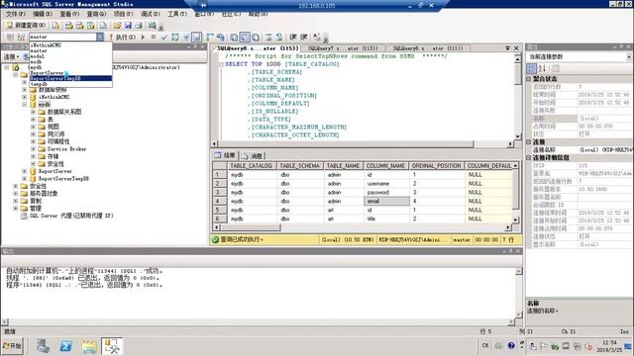Open the 工具 (Tools) menu
Image resolution: width=634 pixels, height=356 pixels.
[177, 14]
